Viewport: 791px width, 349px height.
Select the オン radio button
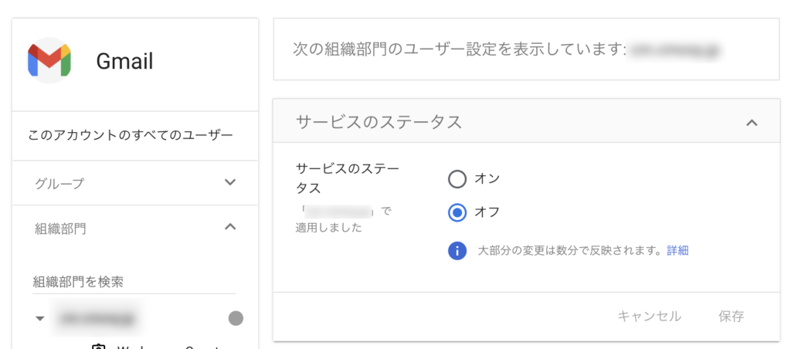click(x=457, y=179)
